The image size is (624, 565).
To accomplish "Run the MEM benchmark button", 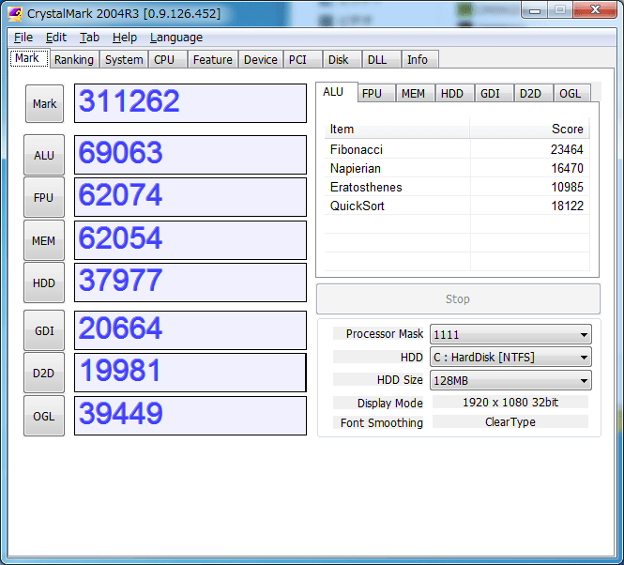I will tap(44, 240).
